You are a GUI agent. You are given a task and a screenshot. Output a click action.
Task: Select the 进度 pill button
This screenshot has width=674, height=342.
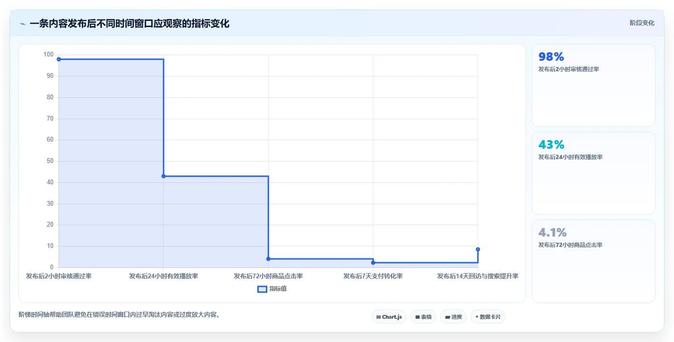click(453, 317)
